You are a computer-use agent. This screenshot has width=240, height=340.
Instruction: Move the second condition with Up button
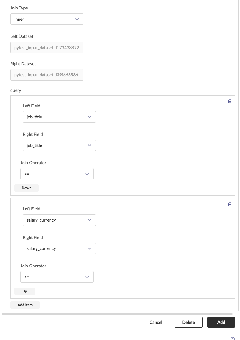pyautogui.click(x=25, y=291)
